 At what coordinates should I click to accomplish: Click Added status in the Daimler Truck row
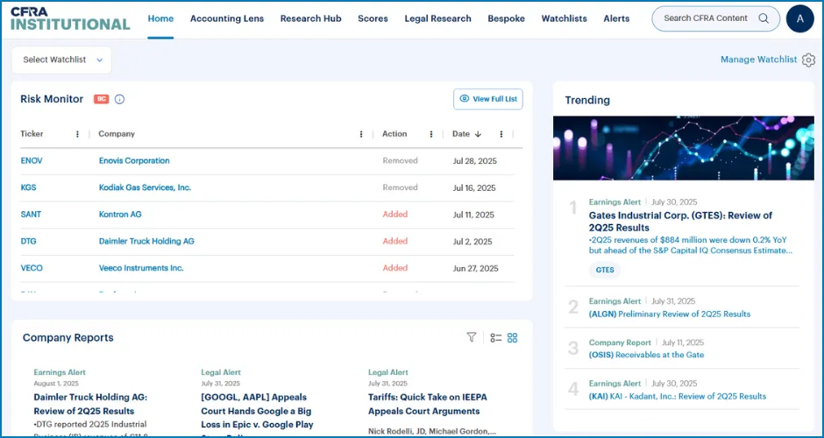coord(395,241)
